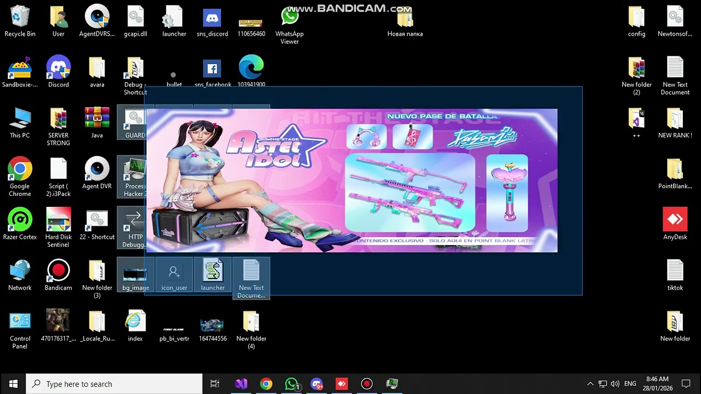Select the gcapi.dll file icon

135,22
